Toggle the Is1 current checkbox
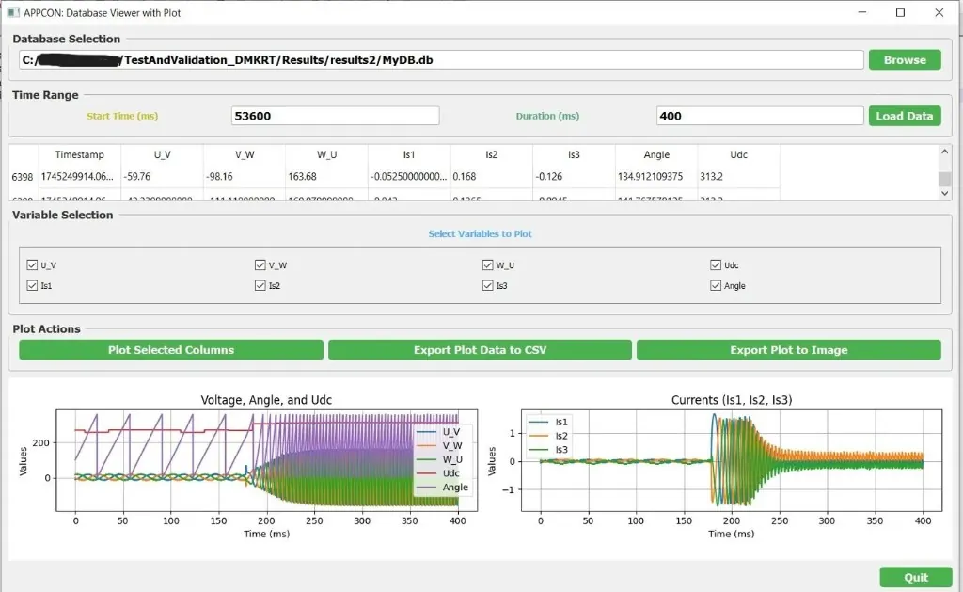Image resolution: width=963 pixels, height=592 pixels. 32,285
